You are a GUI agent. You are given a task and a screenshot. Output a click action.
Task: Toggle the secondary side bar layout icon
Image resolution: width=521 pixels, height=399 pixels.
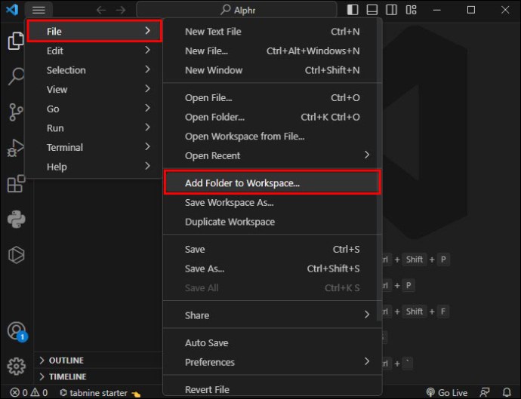pyautogui.click(x=391, y=10)
